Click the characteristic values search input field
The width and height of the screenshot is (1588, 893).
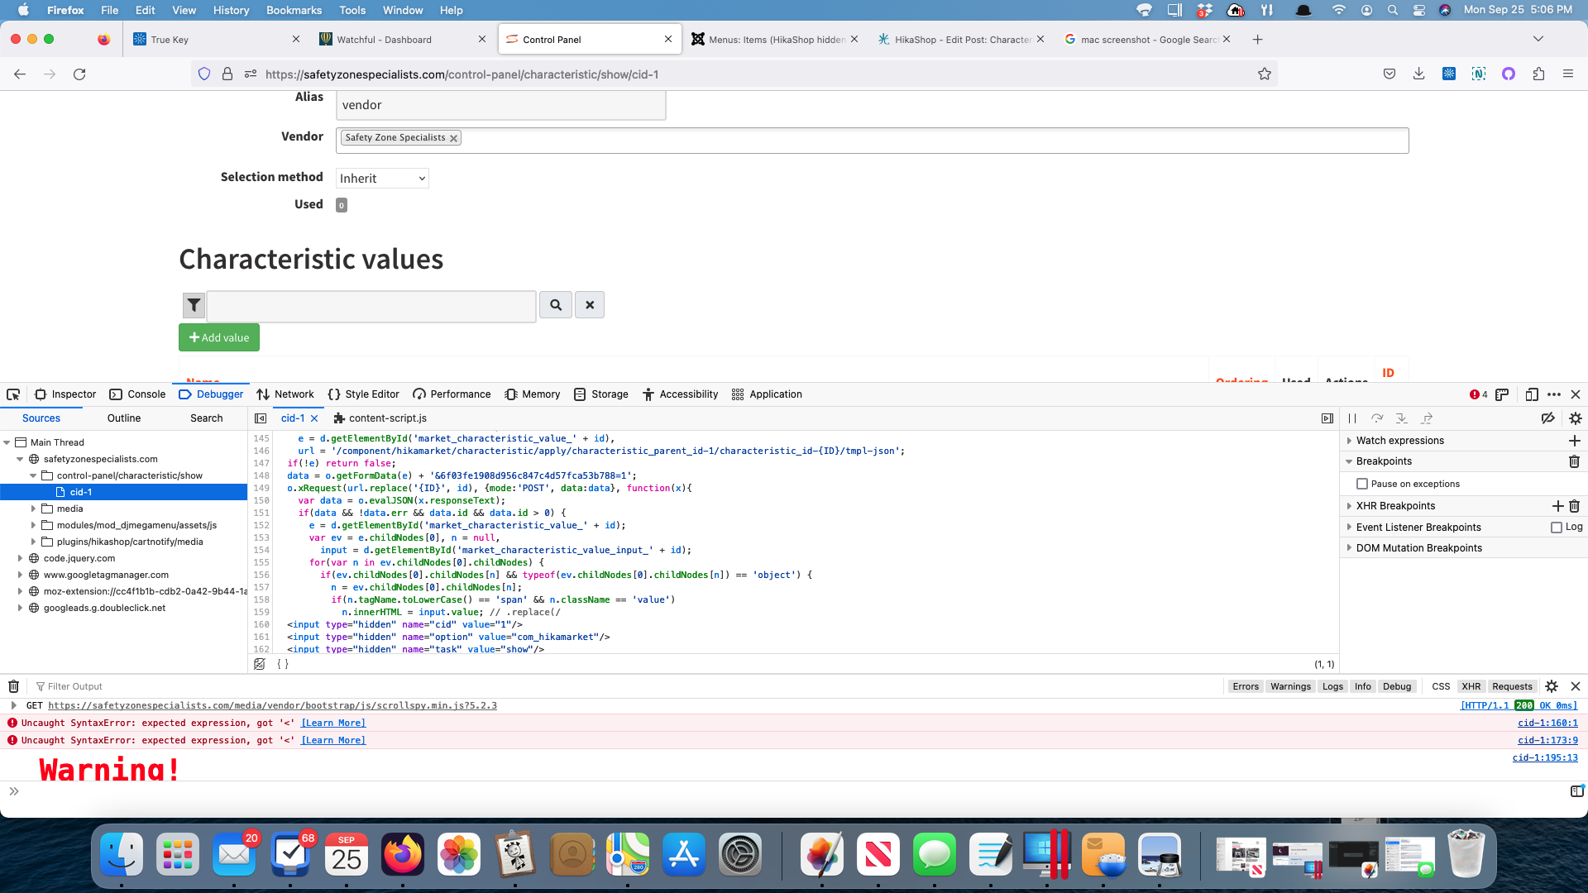coord(371,306)
